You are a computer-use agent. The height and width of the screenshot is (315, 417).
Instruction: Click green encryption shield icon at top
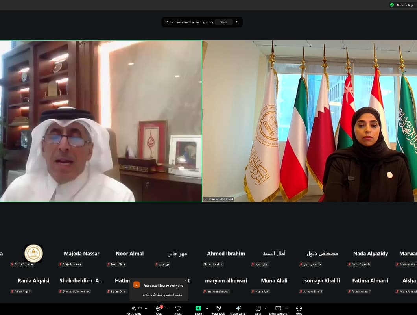point(392,5)
